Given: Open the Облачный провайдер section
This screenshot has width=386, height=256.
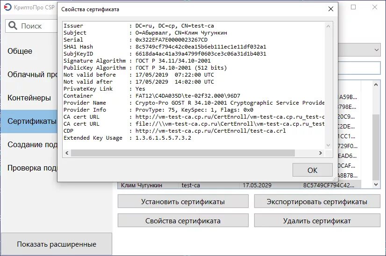Looking at the screenshot, I should click(x=29, y=74).
